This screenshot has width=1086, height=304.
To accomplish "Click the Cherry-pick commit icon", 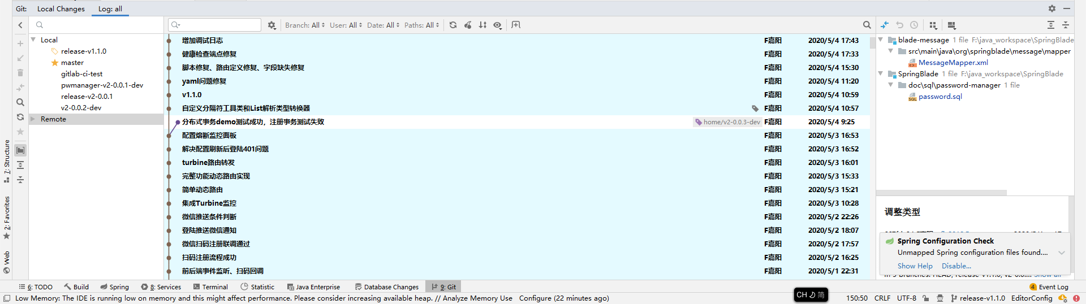I will tap(468, 25).
